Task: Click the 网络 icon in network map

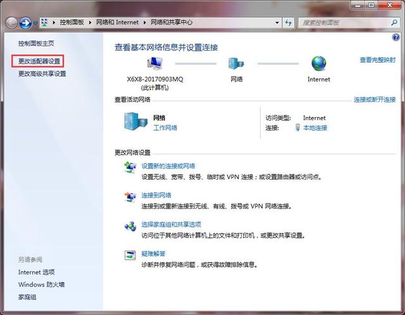Action: coord(236,63)
